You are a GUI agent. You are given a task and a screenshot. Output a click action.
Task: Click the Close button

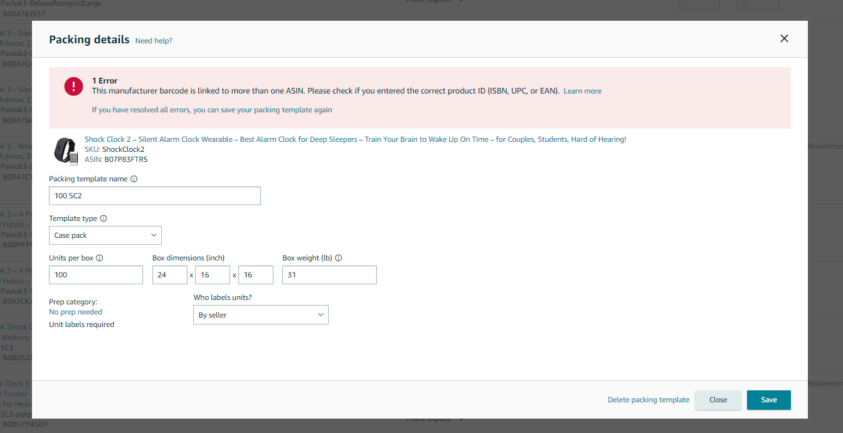[718, 400]
